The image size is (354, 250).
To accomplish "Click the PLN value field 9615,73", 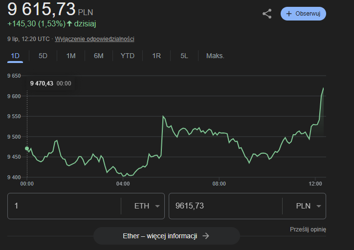I will (x=225, y=206).
